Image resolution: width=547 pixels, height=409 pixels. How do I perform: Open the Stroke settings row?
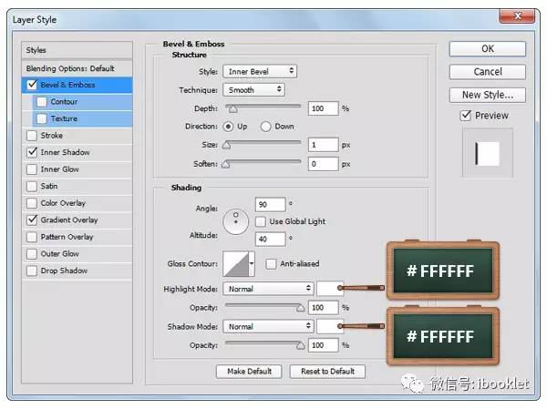(77, 136)
